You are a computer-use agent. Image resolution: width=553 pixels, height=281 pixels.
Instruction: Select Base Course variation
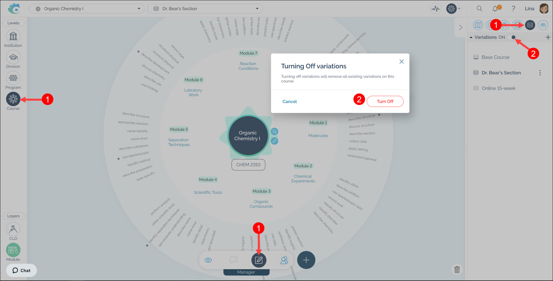pos(495,57)
